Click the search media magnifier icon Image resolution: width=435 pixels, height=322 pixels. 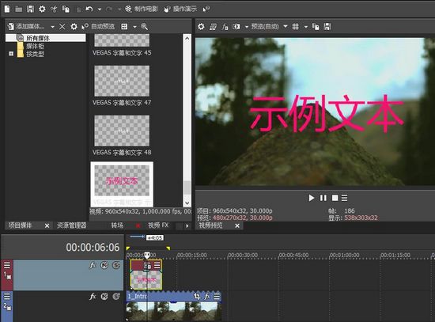pyautogui.click(x=144, y=26)
